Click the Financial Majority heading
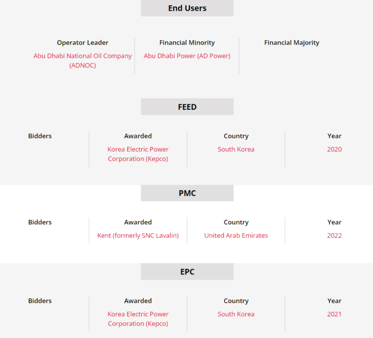The width and height of the screenshot is (373, 338). pyautogui.click(x=291, y=43)
